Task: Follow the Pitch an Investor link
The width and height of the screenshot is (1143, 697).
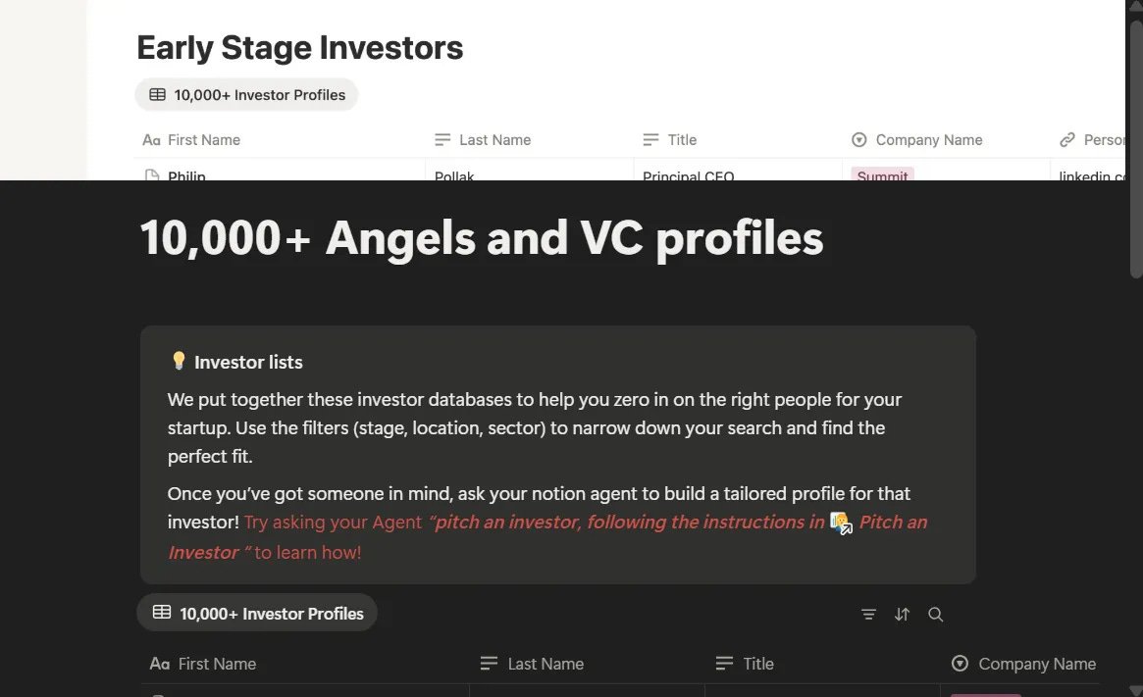Action: point(892,523)
